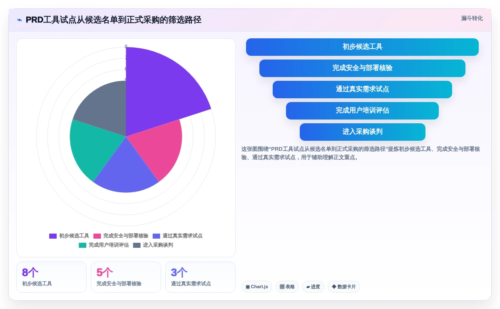Select the 初步候选工具 funnel bar

[362, 47]
